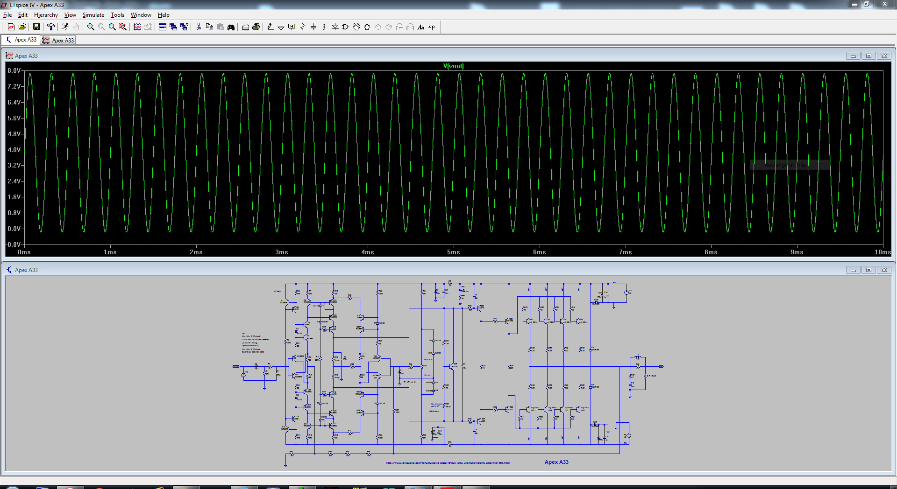Open the Window menu

[141, 15]
